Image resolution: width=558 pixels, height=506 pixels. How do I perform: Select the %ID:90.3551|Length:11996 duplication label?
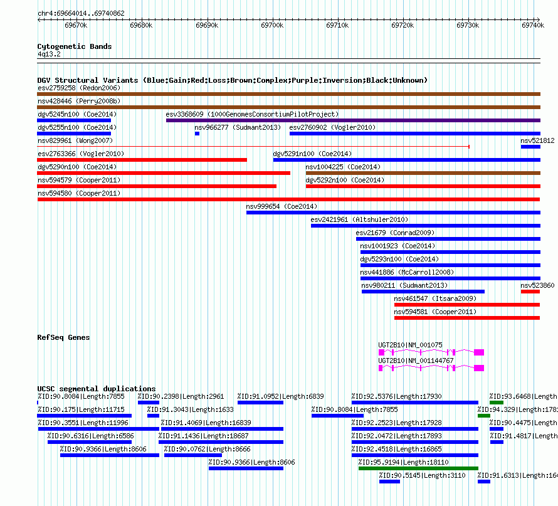coord(83,423)
